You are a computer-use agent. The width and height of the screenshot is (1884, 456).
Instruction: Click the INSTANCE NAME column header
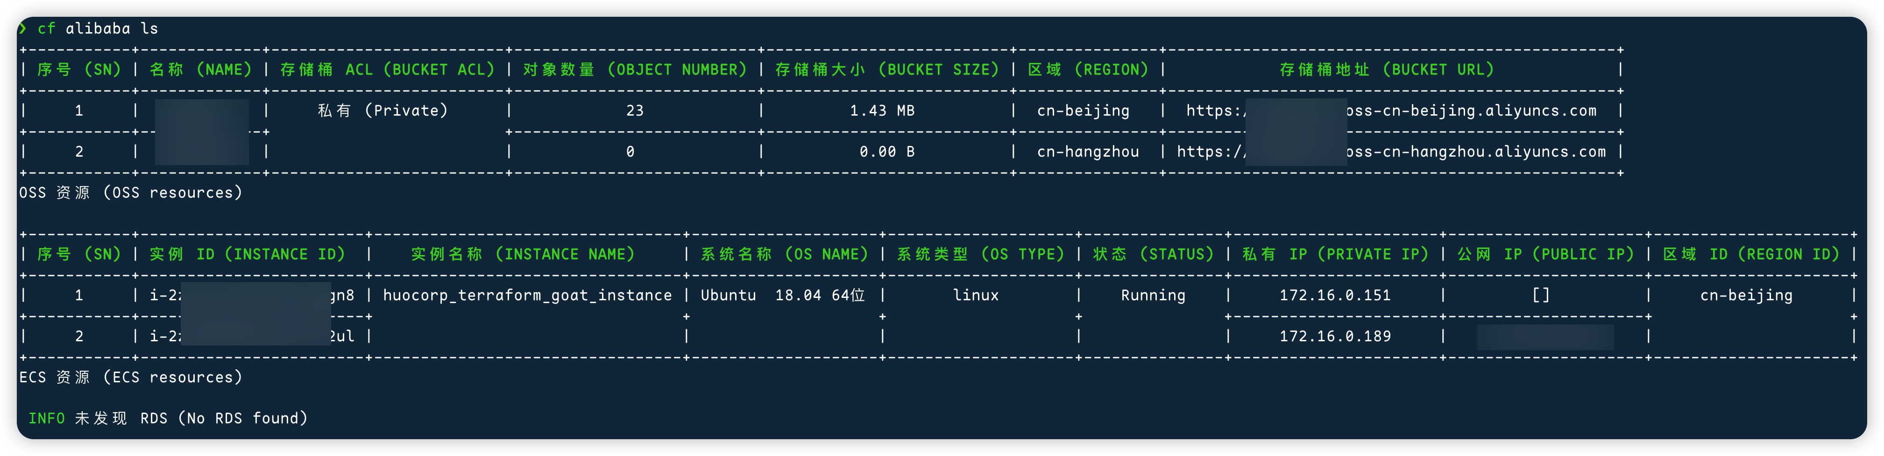click(522, 255)
